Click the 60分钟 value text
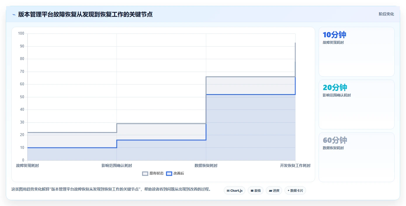Screen dimensions: 406x206 coord(335,140)
